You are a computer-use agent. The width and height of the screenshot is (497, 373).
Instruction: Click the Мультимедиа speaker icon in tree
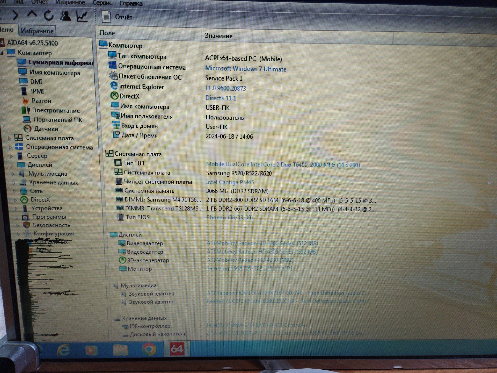(22, 173)
